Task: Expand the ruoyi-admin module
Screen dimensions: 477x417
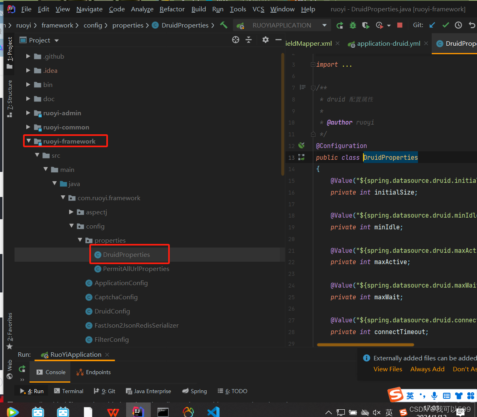Action: [x=28, y=112]
